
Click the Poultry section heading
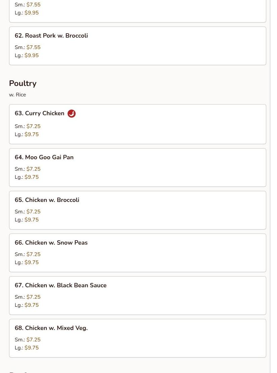tap(23, 83)
